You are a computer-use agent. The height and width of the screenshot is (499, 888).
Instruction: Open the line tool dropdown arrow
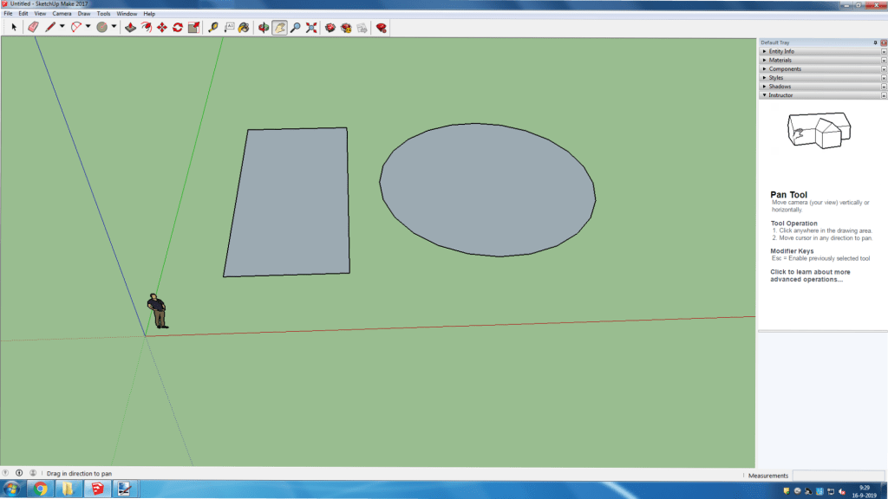62,28
